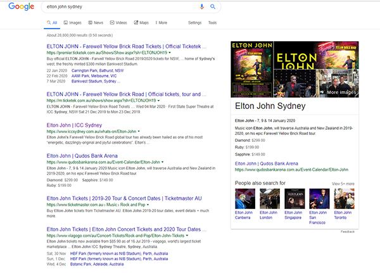Expand dropdown arrow next to m.ticketek.com.au URL

tap(158, 100)
